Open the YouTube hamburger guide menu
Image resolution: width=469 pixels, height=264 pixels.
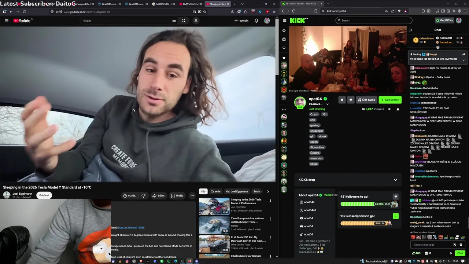coord(7,21)
